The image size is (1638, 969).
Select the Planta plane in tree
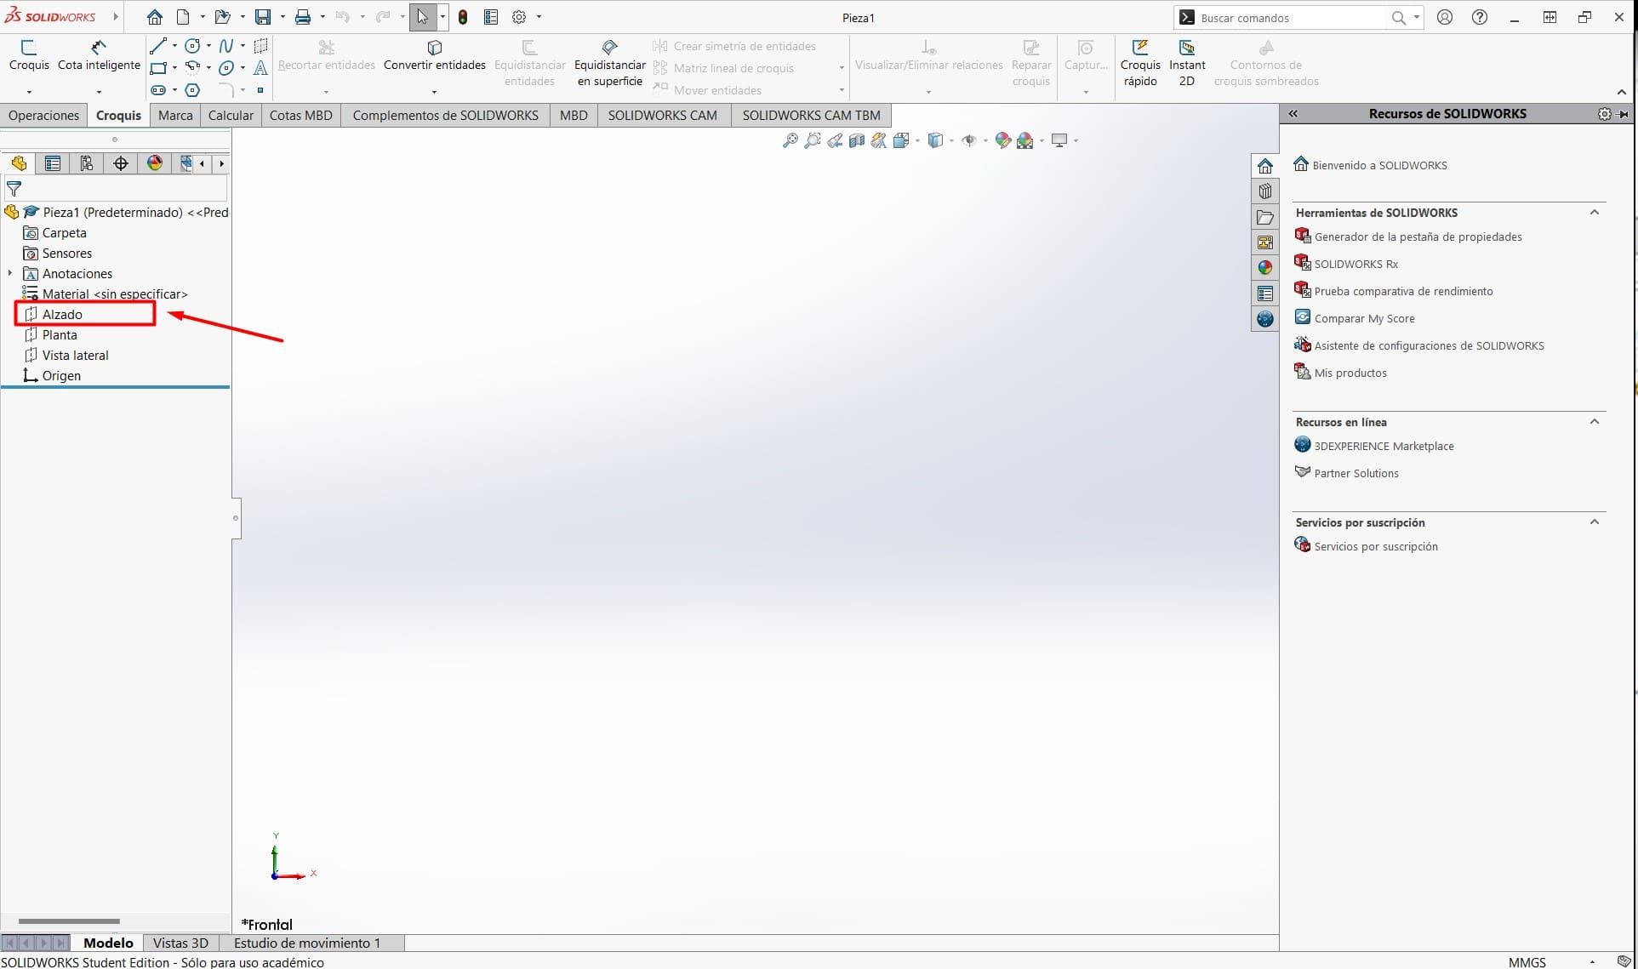pos(60,334)
